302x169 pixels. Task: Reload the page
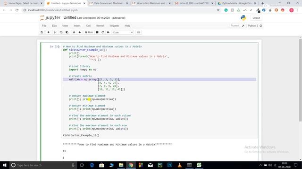[17, 10]
